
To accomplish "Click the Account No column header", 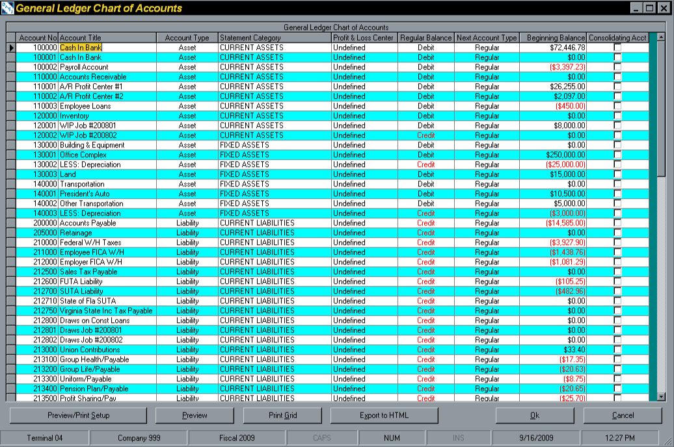I will click(37, 38).
